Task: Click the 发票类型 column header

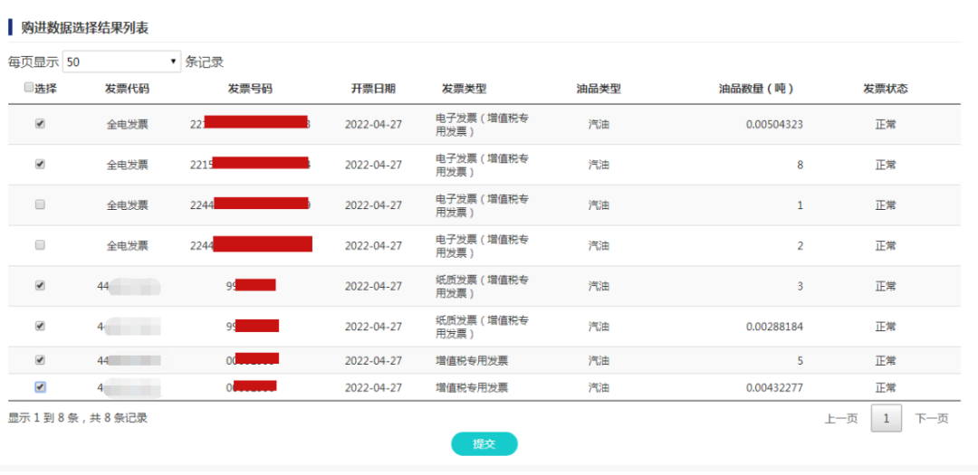Action: pyautogui.click(x=464, y=89)
